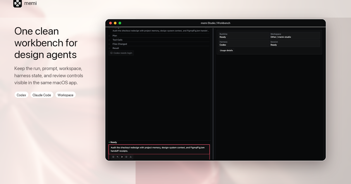Click the red close window button
This screenshot has height=184, width=351.
point(111,23)
